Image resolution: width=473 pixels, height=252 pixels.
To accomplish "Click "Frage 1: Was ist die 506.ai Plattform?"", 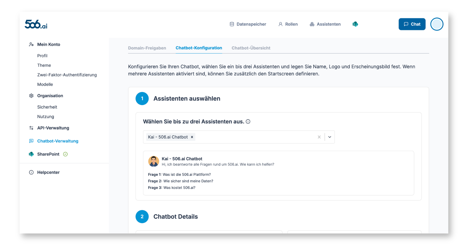I will tap(179, 174).
